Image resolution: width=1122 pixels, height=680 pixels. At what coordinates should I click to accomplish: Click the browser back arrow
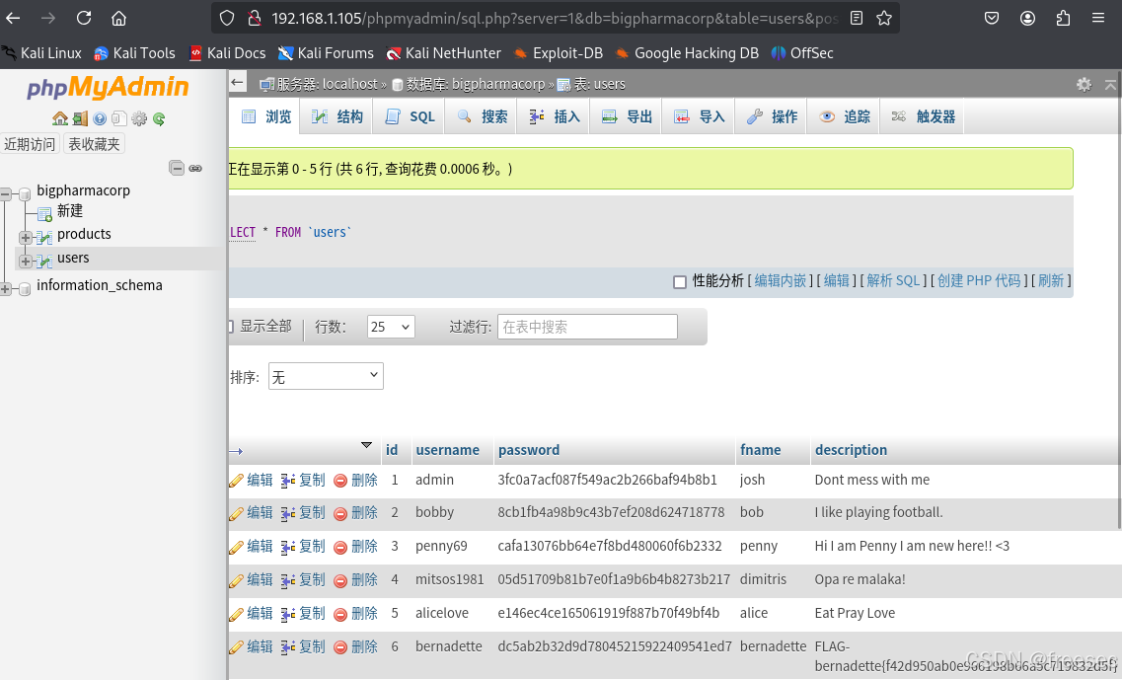(13, 18)
